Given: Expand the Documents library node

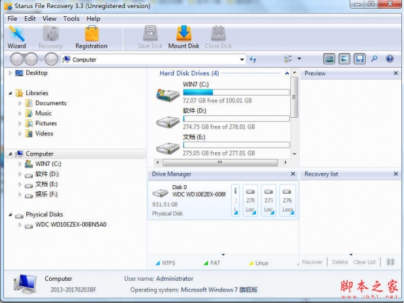Looking at the screenshot, I should pos(20,103).
